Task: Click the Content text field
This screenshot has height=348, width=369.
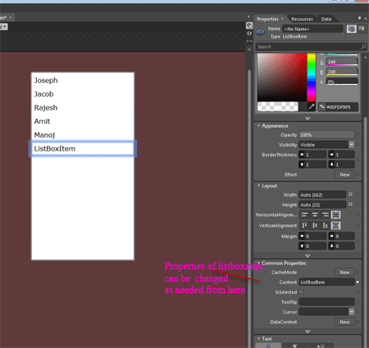Action: (x=326, y=282)
